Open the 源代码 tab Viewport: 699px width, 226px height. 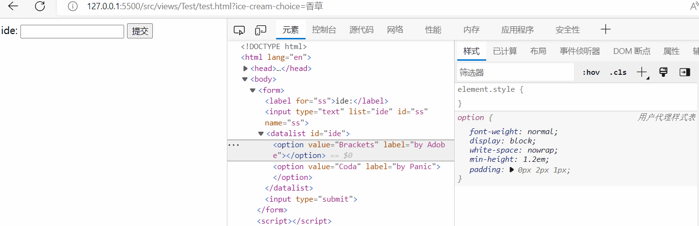click(362, 30)
